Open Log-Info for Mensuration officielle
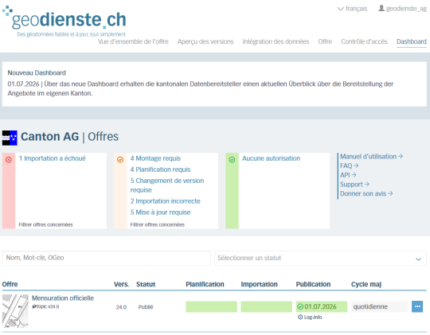This screenshot has width=430, height=335. click(310, 317)
